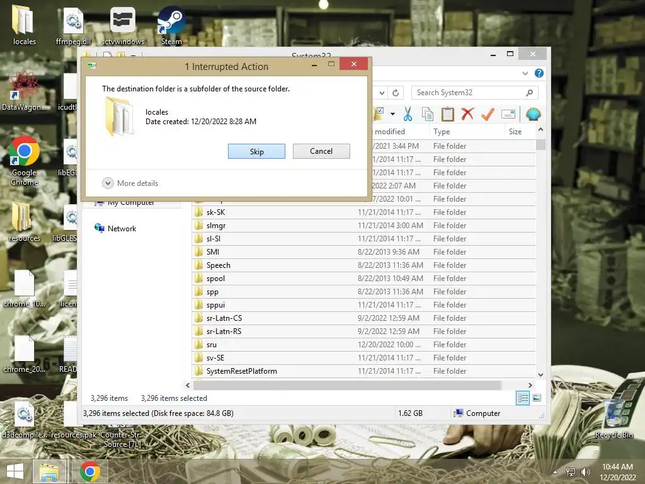Image resolution: width=645 pixels, height=484 pixels.
Task: Click Cancel in Interrupted Action dialog
Action: point(321,151)
